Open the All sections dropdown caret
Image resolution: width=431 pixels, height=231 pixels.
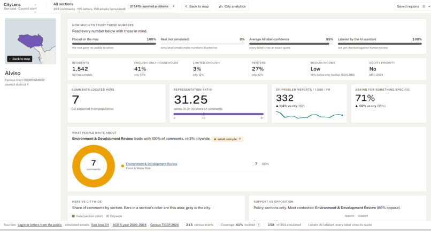pyautogui.click(x=173, y=6)
